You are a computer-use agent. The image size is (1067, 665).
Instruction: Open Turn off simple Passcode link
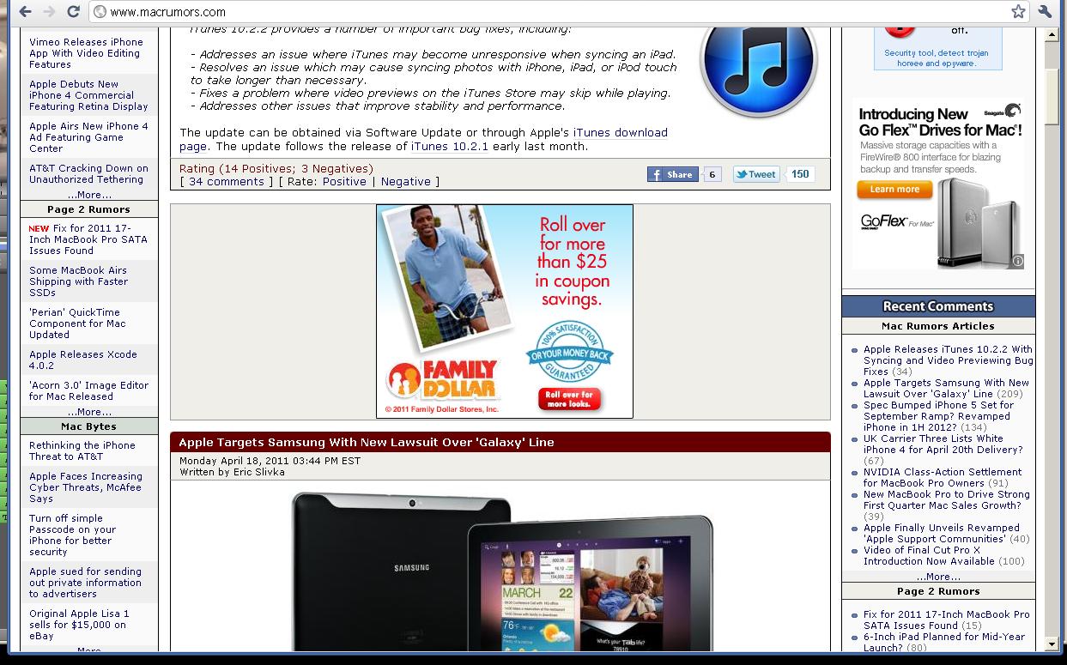tap(70, 535)
